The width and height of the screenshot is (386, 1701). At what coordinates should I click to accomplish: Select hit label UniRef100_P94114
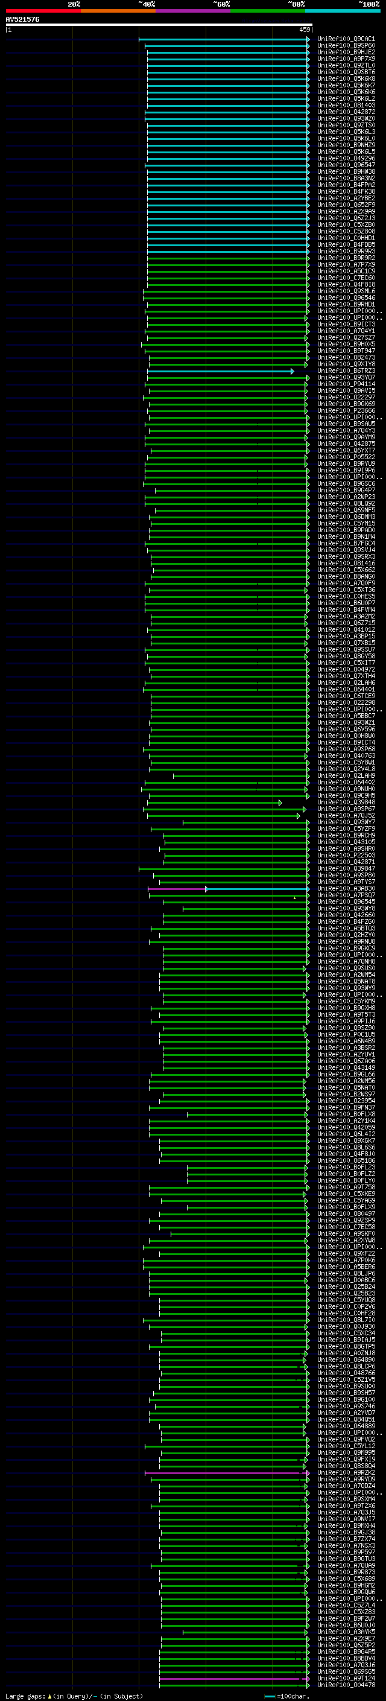click(346, 384)
